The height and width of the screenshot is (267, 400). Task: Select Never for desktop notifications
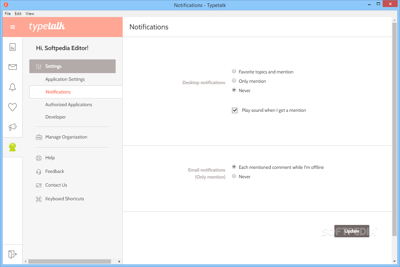point(234,90)
